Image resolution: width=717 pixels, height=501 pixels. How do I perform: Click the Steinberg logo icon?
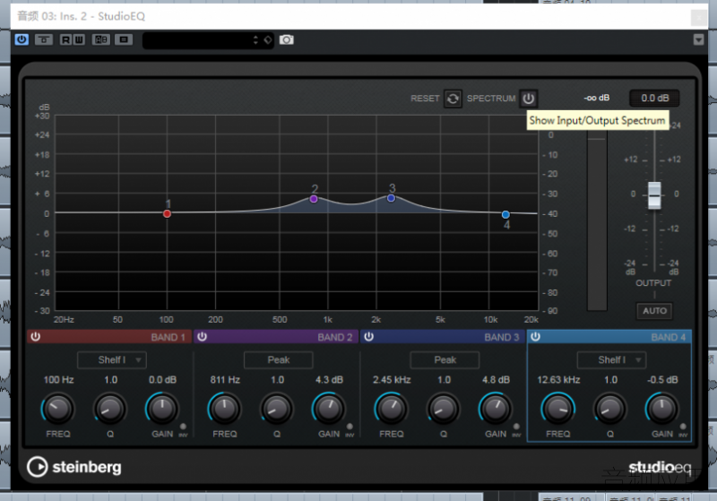[37, 467]
